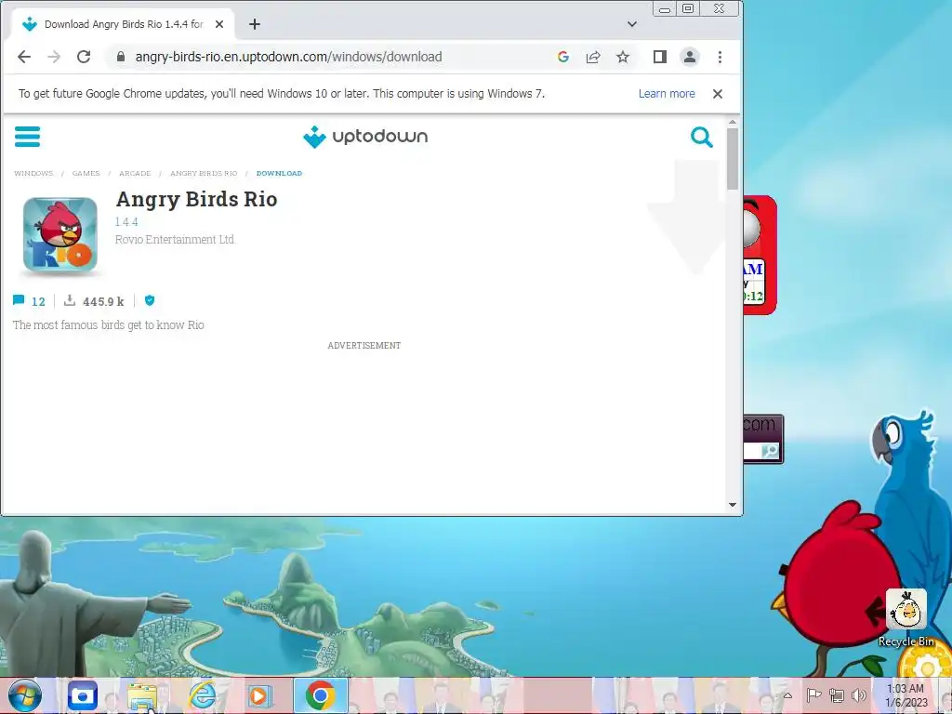952x714 pixels.
Task: Open the Recycle Bin desktop icon
Action: point(906,617)
